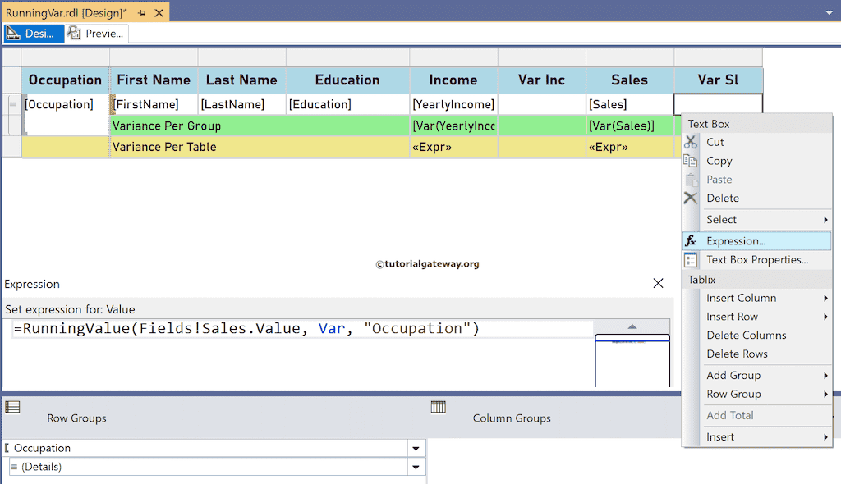Image resolution: width=841 pixels, height=484 pixels.
Task: Select the Design tab
Action: [34, 34]
